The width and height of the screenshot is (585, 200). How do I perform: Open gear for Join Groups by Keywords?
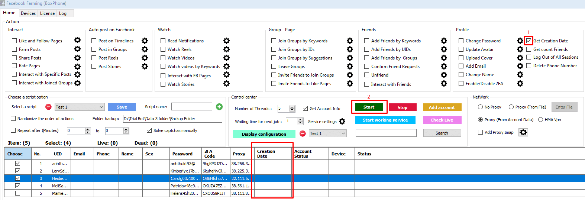tap(350, 41)
